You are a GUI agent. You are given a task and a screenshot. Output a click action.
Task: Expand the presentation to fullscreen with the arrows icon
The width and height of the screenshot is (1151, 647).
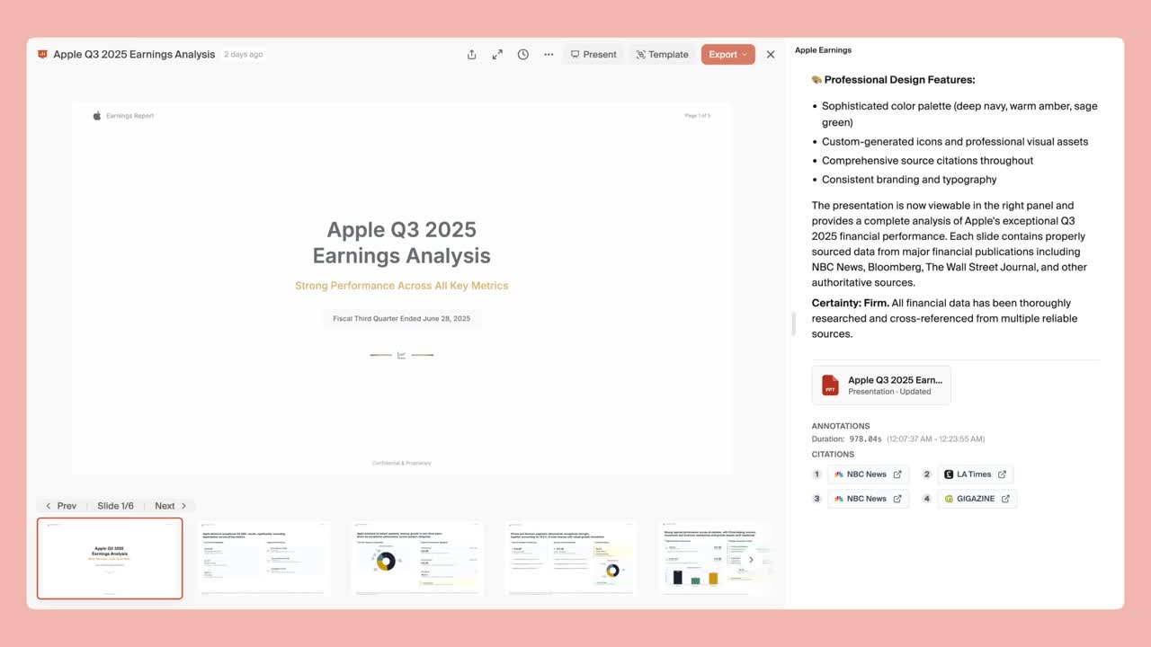click(x=497, y=54)
